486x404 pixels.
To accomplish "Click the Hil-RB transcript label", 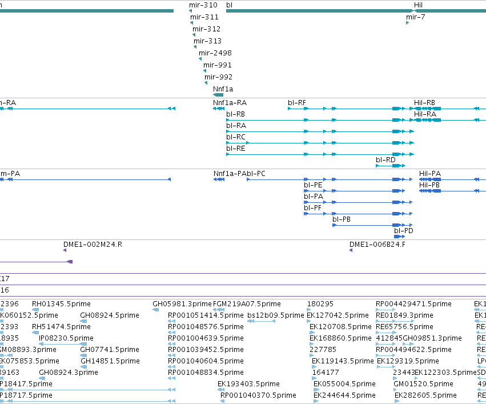I will [x=425, y=103].
